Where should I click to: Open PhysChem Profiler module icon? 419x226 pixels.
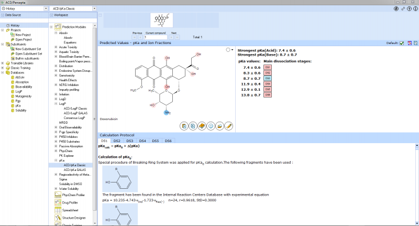click(58, 195)
